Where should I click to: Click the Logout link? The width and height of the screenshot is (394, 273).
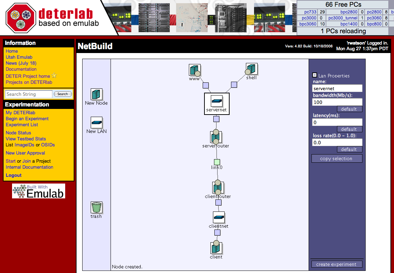click(13, 175)
